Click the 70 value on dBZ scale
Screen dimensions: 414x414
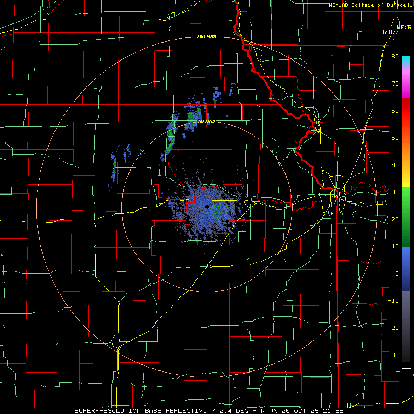(395, 84)
